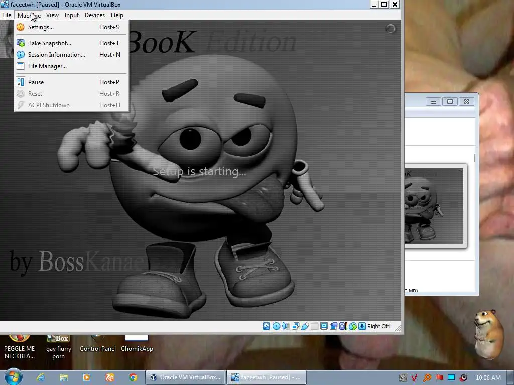Click the host key arrow indicator icon
This screenshot has height=385, width=514.
[x=362, y=326]
